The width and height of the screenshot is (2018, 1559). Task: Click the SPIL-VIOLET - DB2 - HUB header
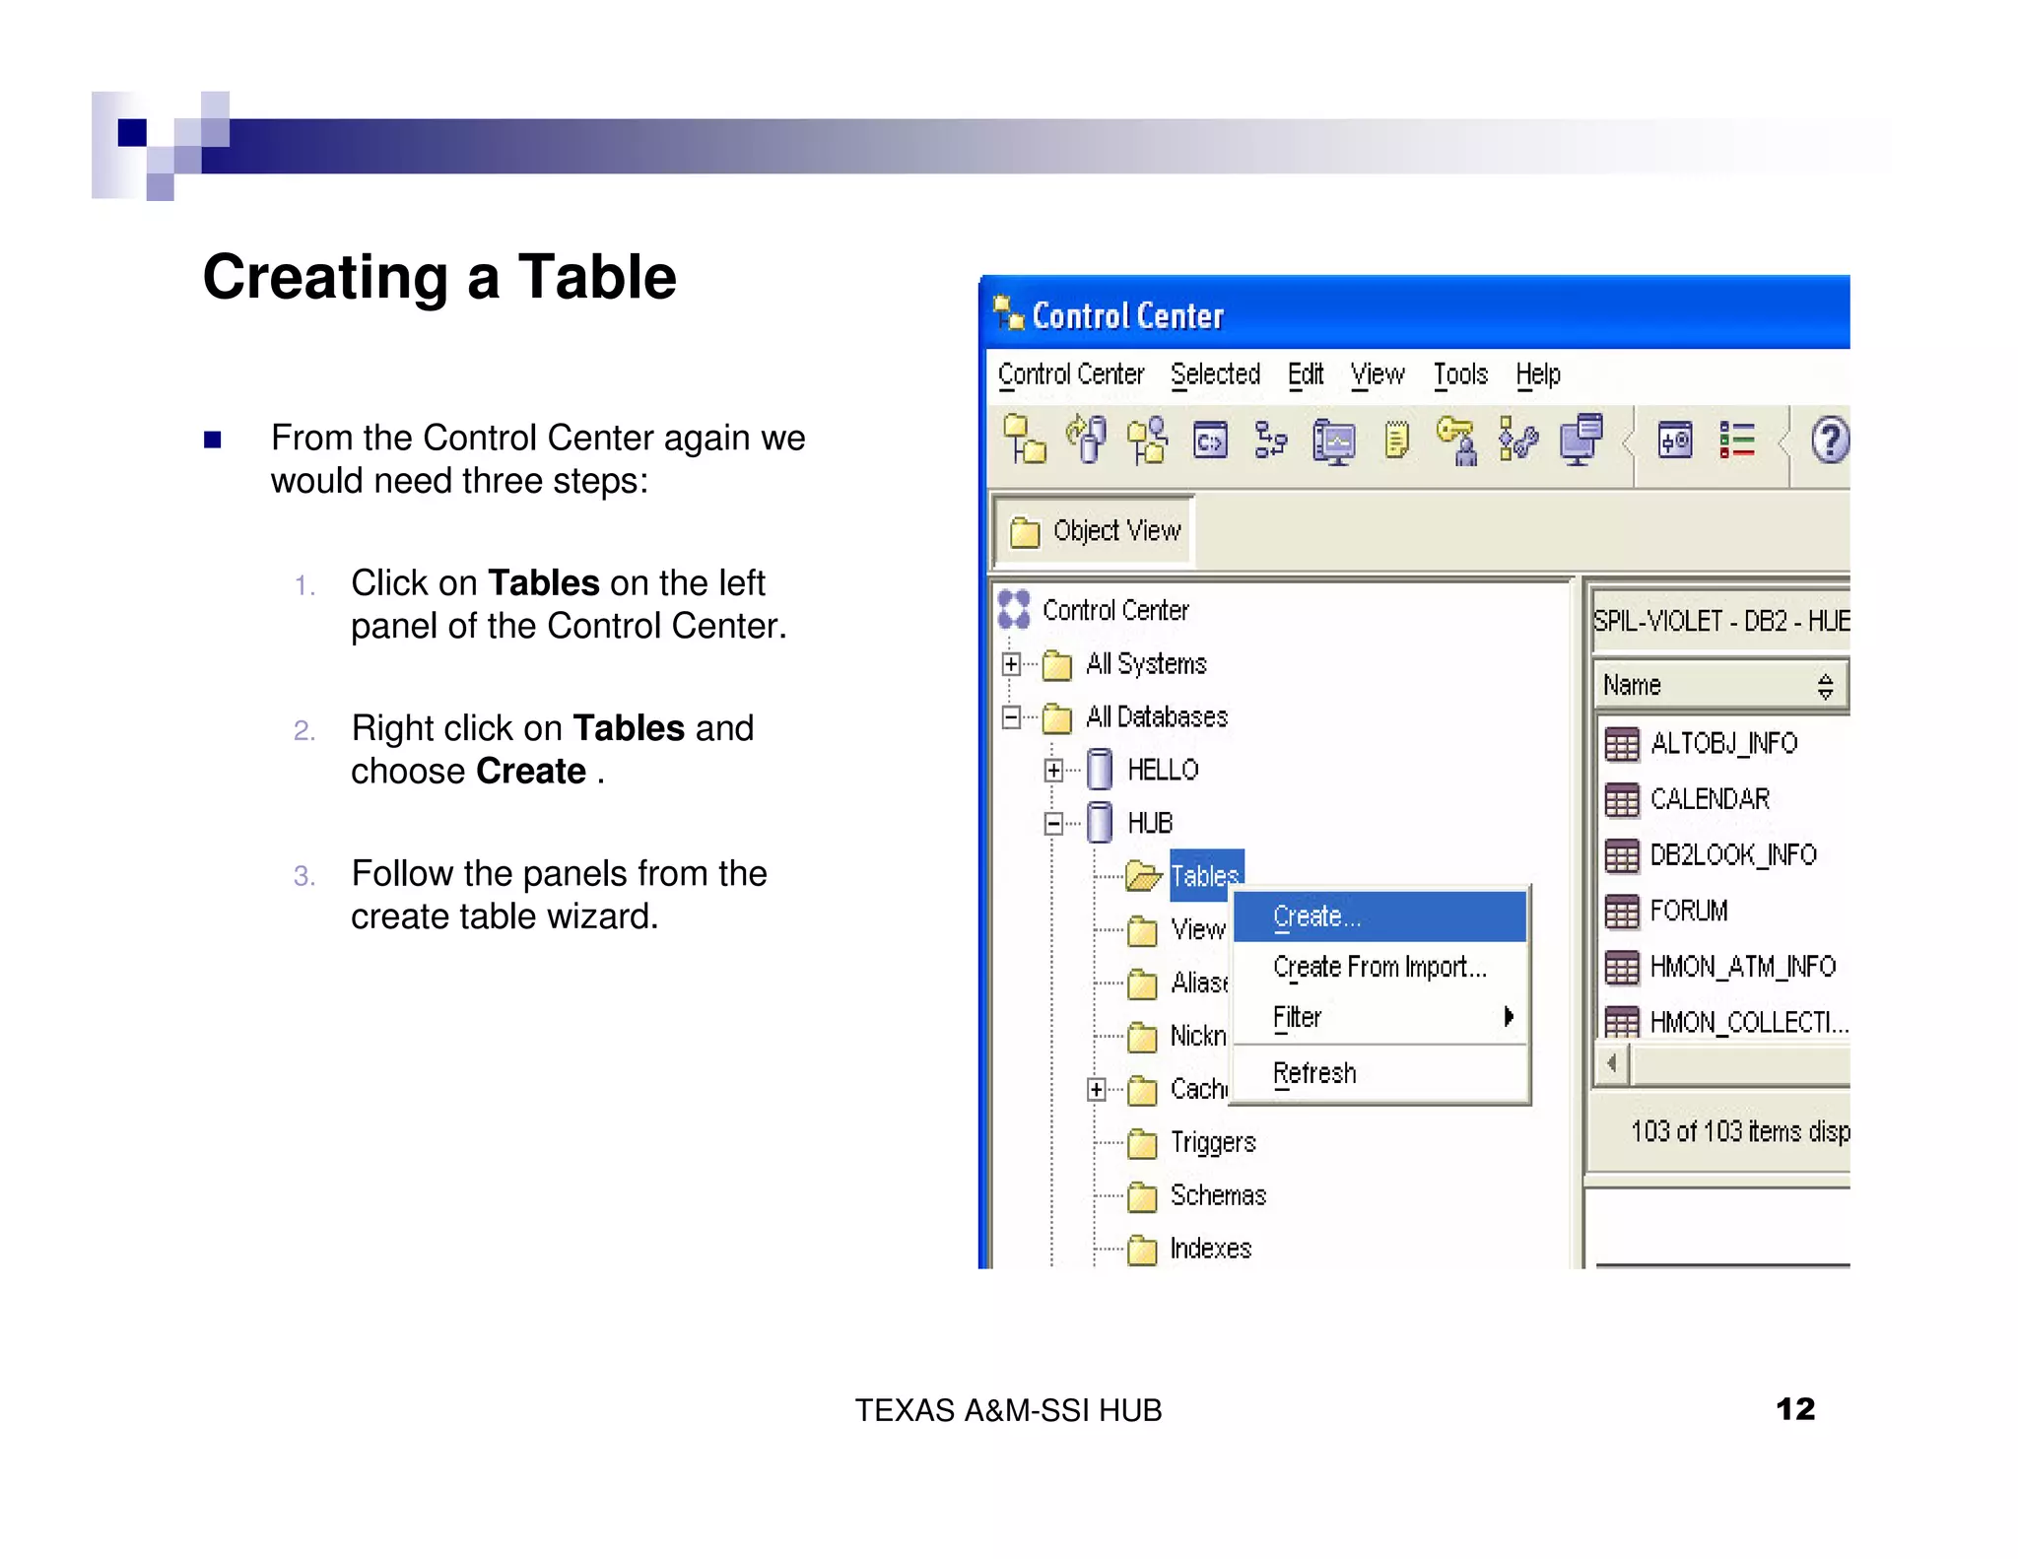[1721, 621]
